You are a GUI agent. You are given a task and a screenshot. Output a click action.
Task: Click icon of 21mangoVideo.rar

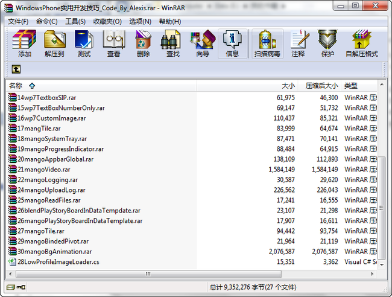12,169
